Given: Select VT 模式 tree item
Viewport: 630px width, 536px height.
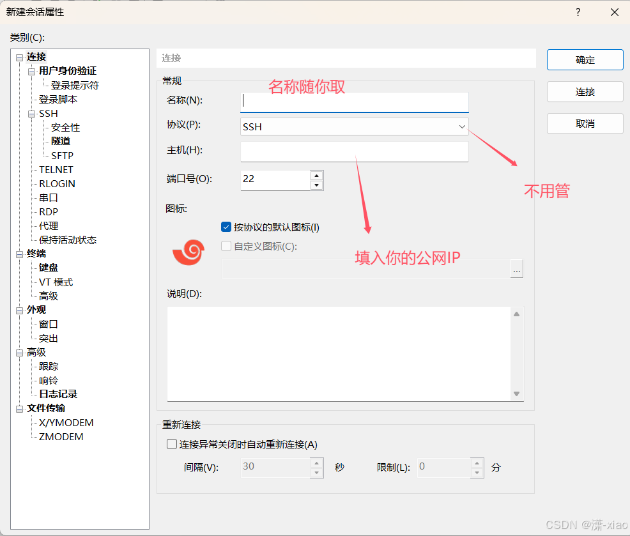Looking at the screenshot, I should click(56, 282).
